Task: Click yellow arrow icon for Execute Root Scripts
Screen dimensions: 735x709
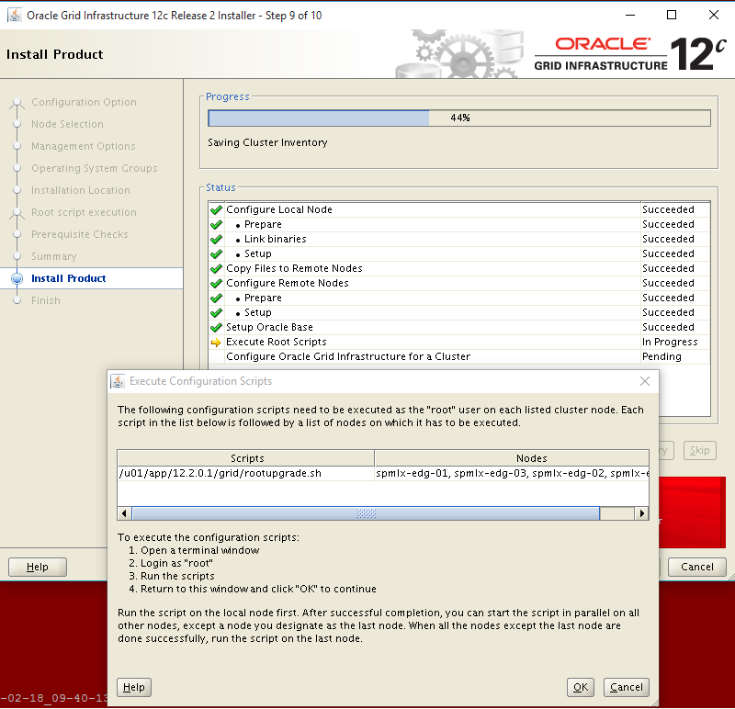Action: pyautogui.click(x=216, y=342)
